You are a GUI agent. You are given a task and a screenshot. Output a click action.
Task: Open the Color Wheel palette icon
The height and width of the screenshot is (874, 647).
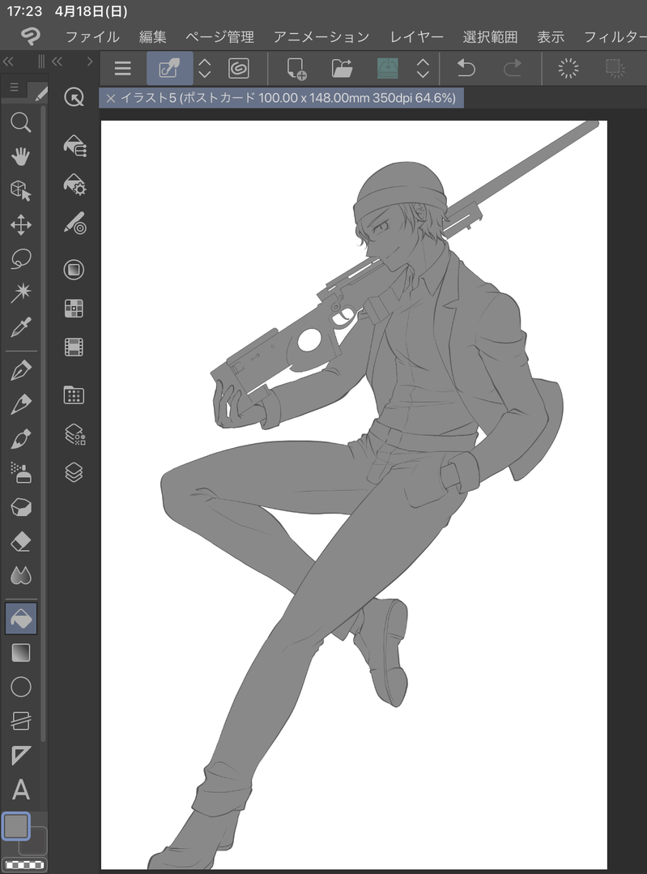tap(74, 270)
